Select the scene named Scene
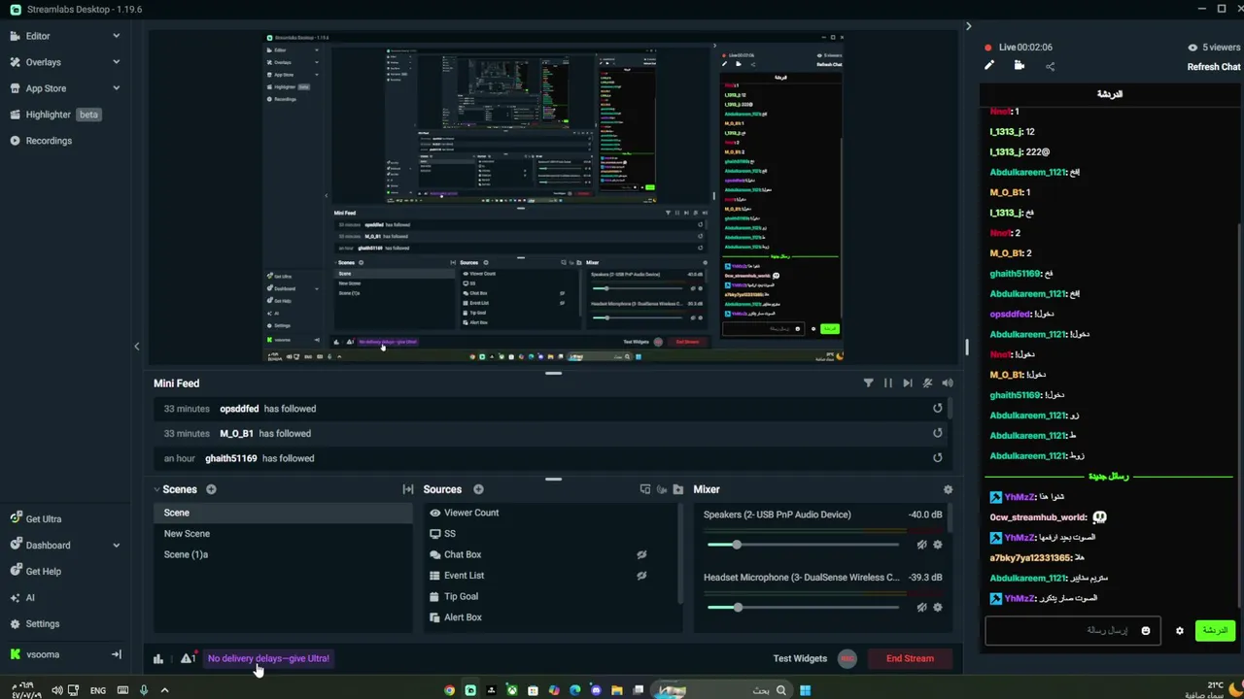The width and height of the screenshot is (1244, 699). (283, 513)
